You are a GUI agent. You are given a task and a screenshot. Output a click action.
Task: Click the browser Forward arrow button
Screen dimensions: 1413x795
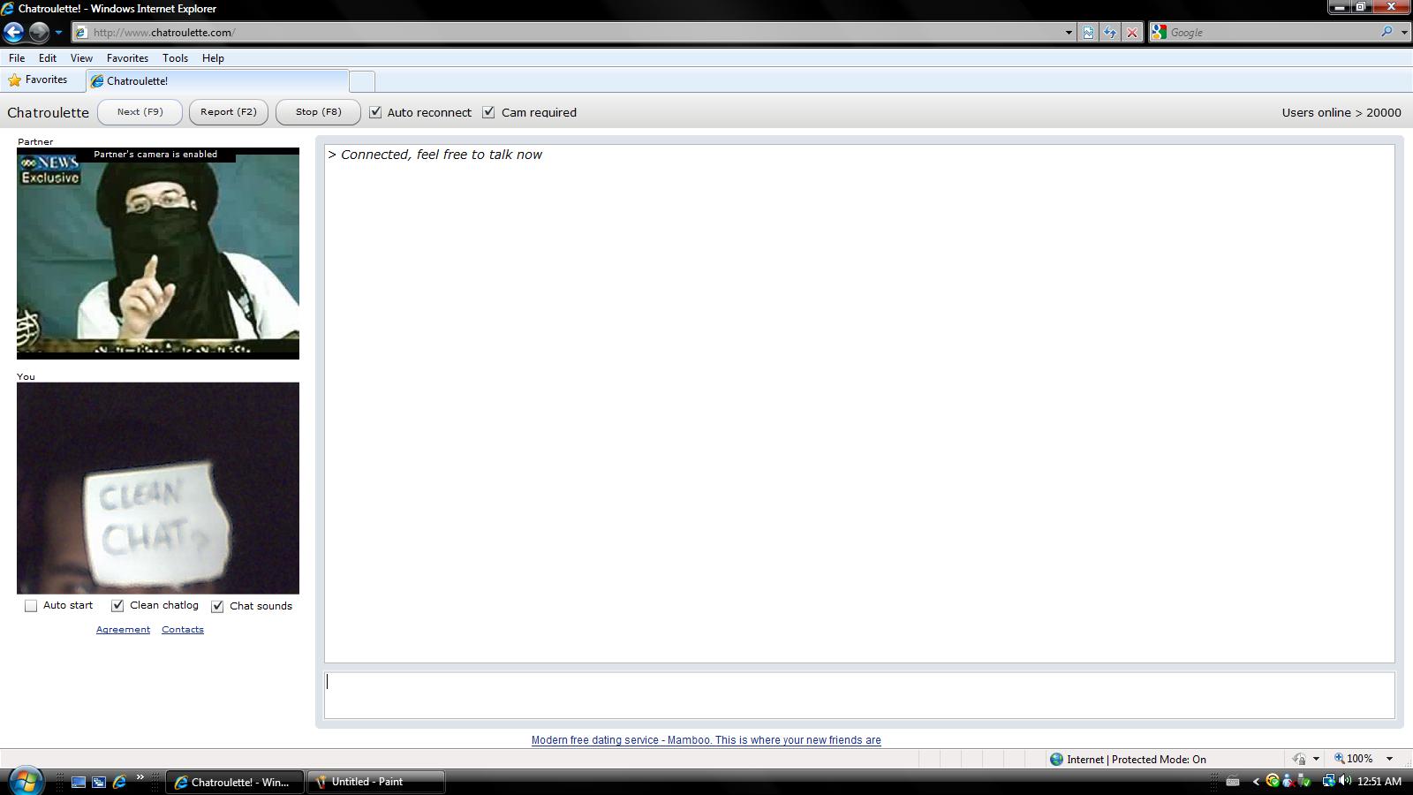39,33
